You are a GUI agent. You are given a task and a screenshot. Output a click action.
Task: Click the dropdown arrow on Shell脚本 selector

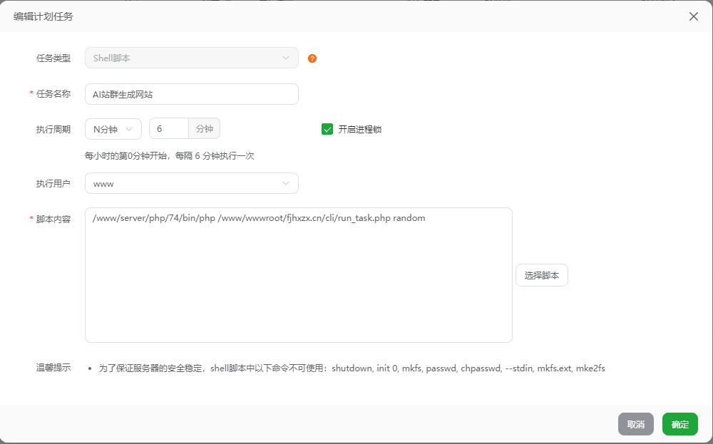285,58
